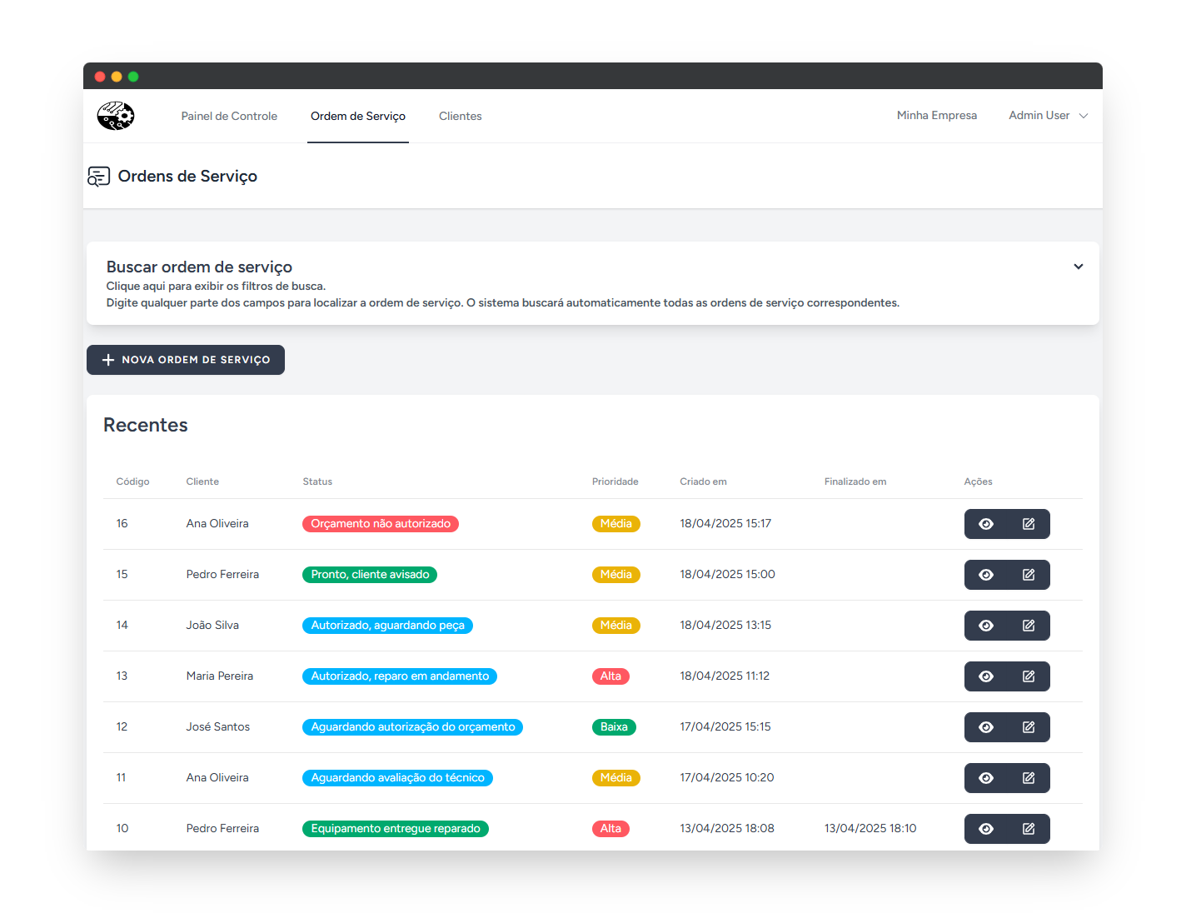
Task: Click Buscar ordem de serviço panel title
Action: (x=199, y=267)
